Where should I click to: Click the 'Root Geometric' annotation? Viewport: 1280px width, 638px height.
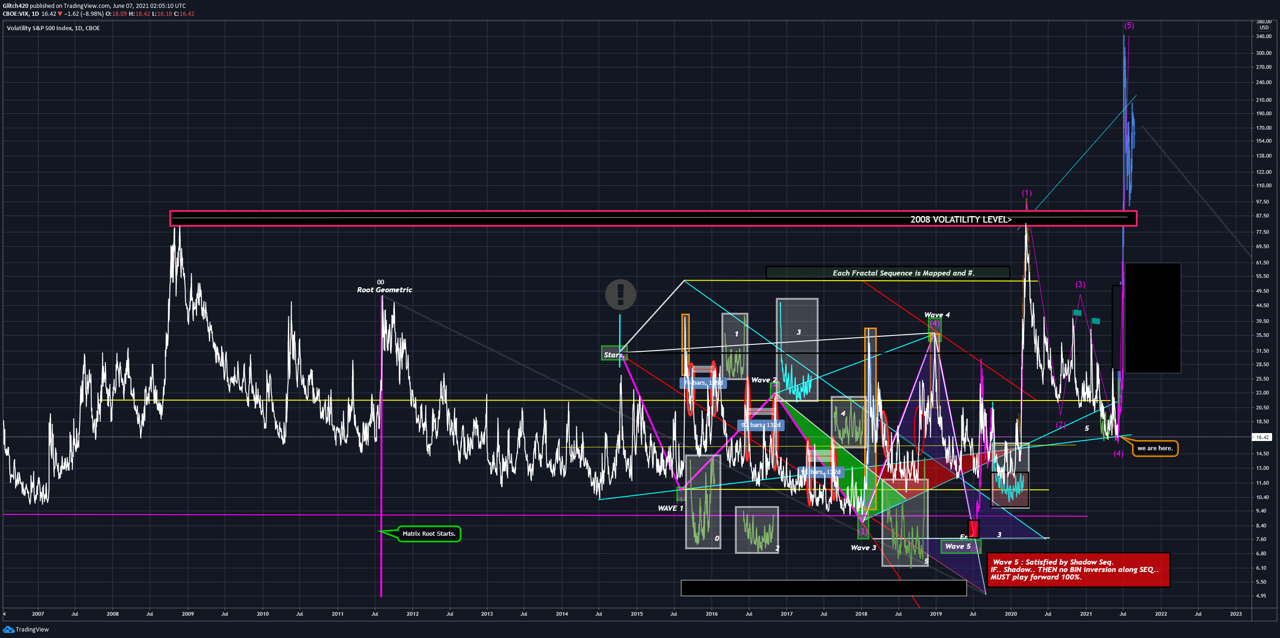click(x=384, y=290)
